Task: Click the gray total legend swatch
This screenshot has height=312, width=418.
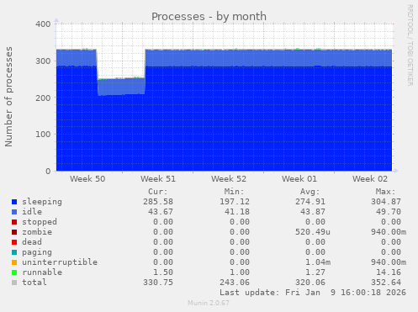Action: [x=14, y=283]
